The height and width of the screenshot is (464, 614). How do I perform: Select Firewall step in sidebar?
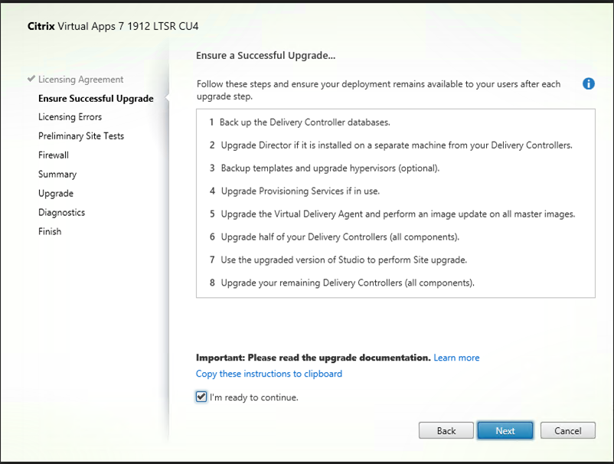(54, 155)
